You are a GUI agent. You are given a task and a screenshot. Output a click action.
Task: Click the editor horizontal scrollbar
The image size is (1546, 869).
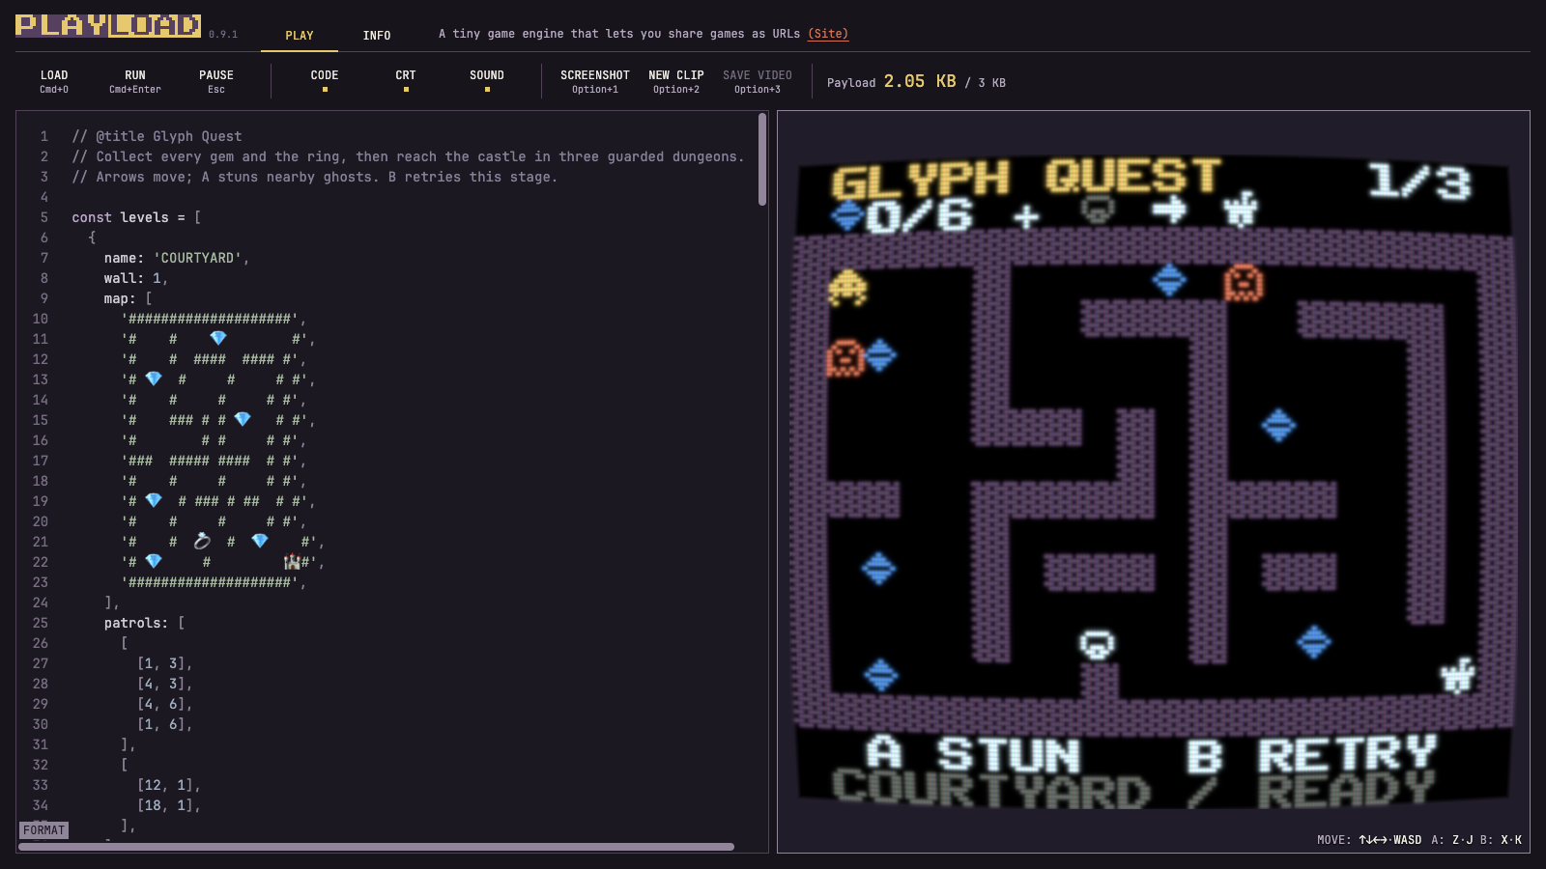click(377, 847)
